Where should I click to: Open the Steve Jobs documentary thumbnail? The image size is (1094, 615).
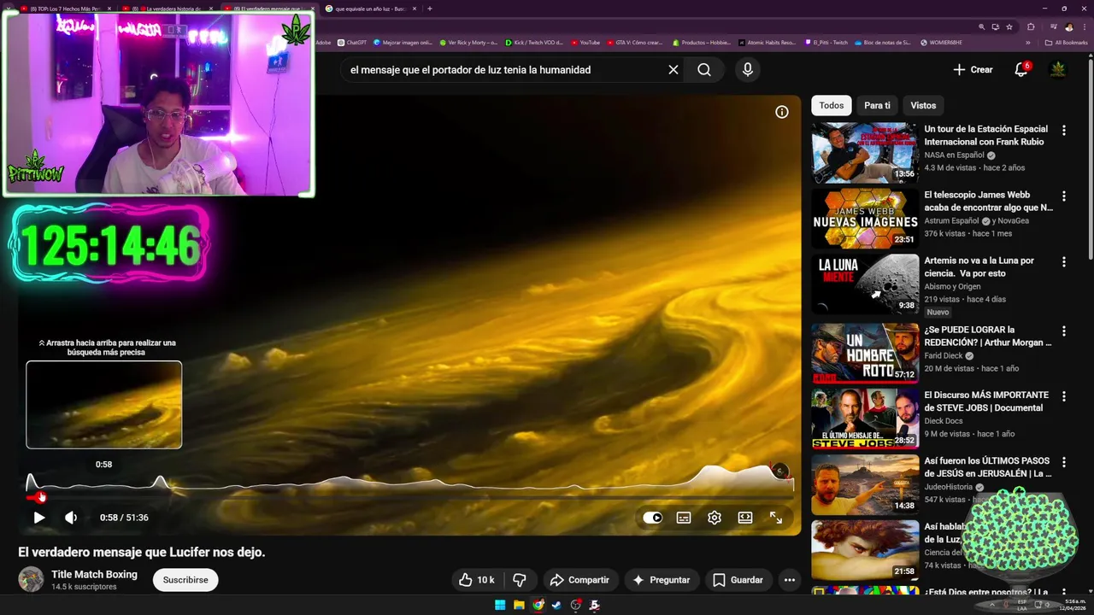[x=865, y=419]
